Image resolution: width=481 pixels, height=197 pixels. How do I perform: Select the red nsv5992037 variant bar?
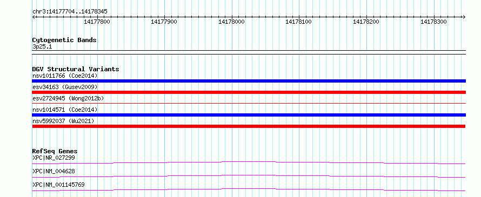(249, 126)
